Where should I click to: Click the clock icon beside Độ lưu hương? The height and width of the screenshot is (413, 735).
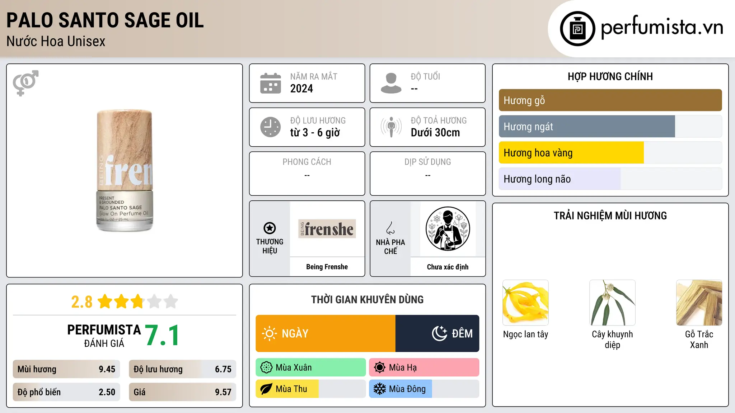pos(271,127)
